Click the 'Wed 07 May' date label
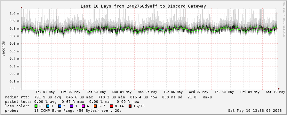The width and height of the screenshot is (287, 115). (199, 92)
